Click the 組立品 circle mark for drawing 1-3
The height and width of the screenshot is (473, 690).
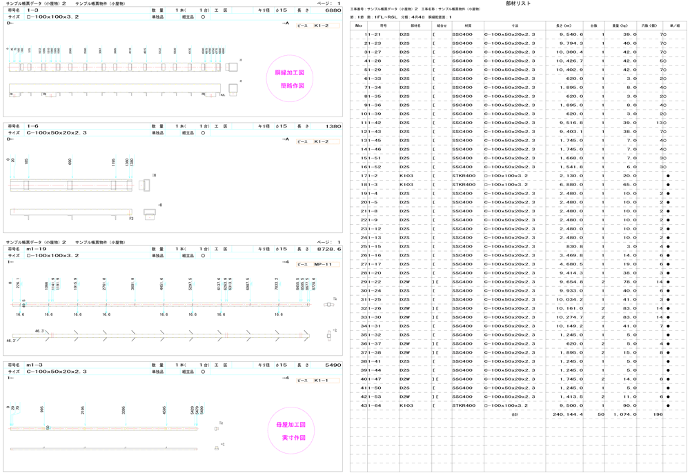pyautogui.click(x=203, y=17)
